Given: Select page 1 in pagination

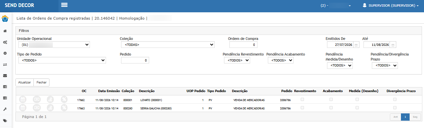Looking at the screenshot, I should [405, 117].
